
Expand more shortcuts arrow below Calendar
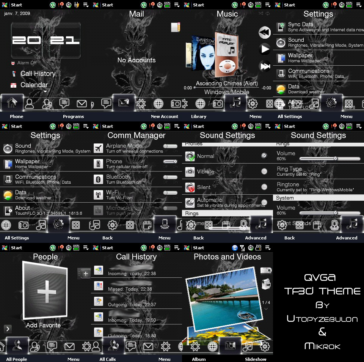pyautogui.click(x=45, y=91)
